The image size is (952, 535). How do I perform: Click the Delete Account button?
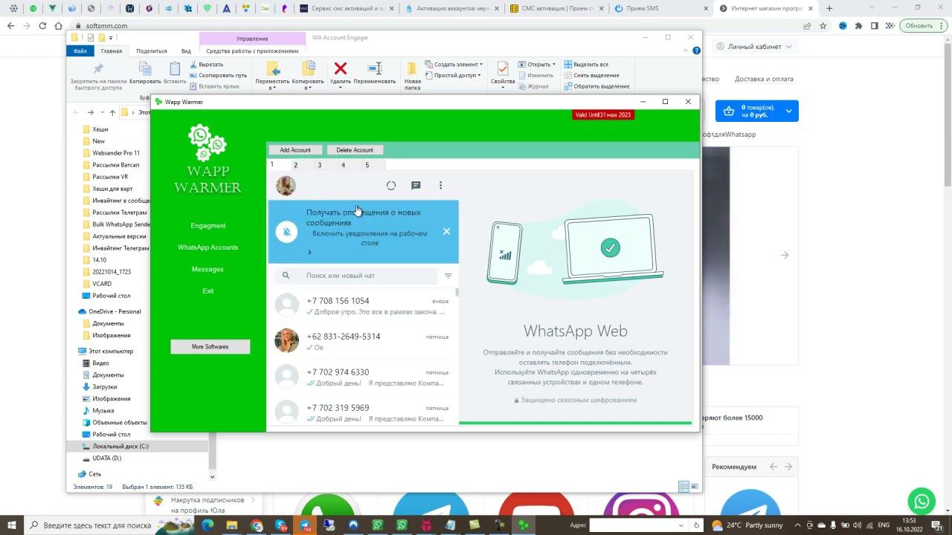(355, 150)
